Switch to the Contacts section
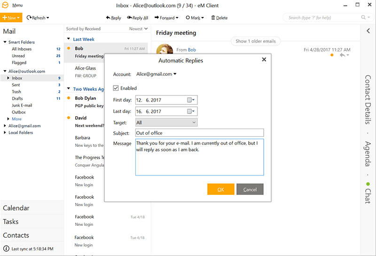Viewport: 376px width, 256px height. [x=32, y=235]
